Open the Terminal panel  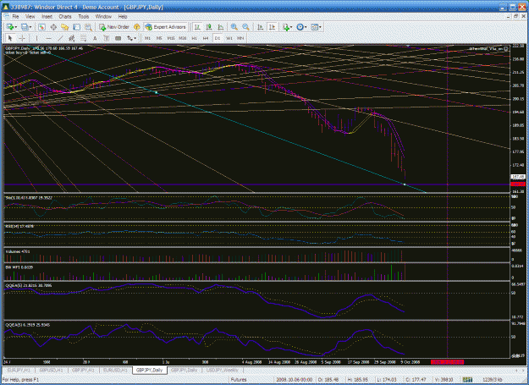76,27
